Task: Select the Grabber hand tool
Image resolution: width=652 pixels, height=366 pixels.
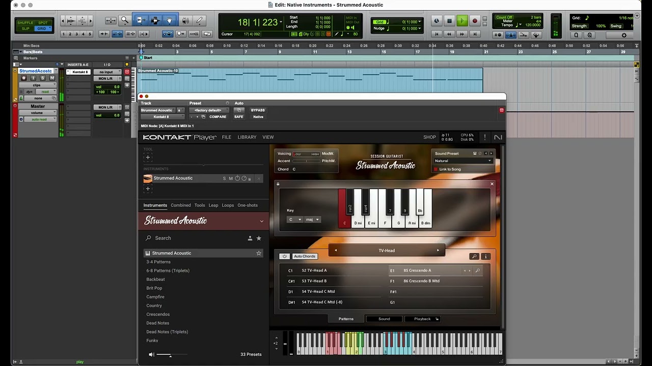Action: [x=170, y=20]
